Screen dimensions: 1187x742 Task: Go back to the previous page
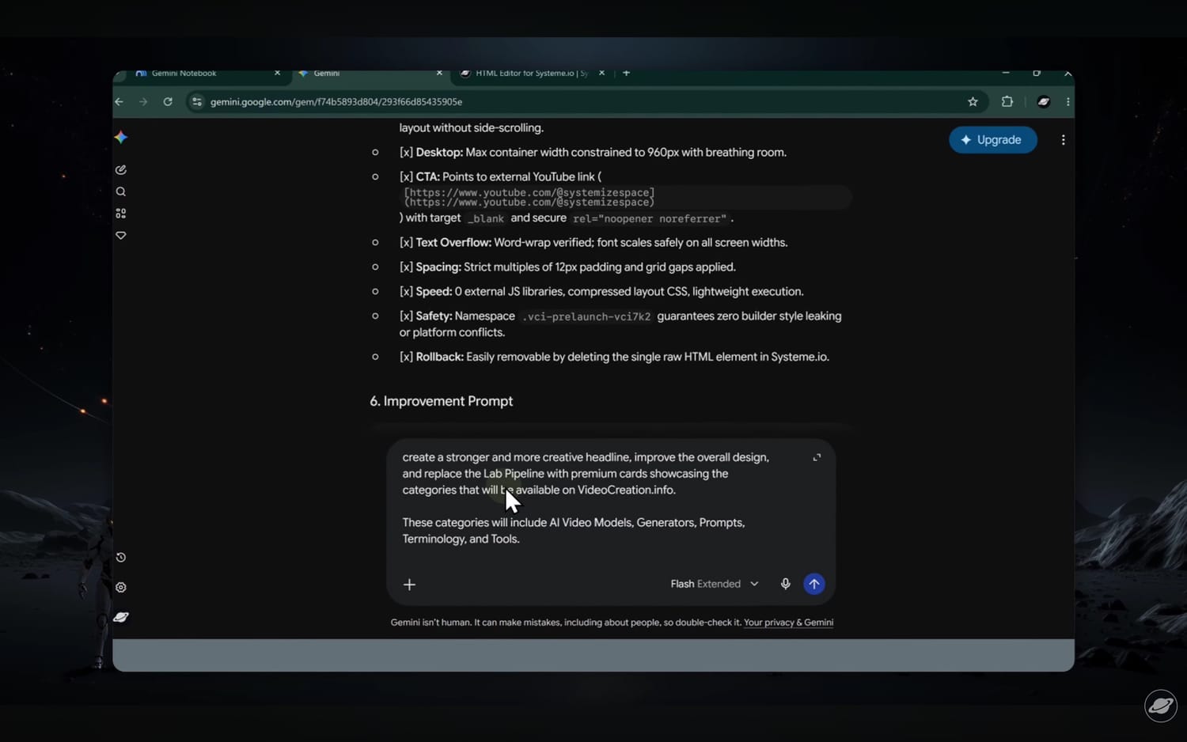pos(119,102)
